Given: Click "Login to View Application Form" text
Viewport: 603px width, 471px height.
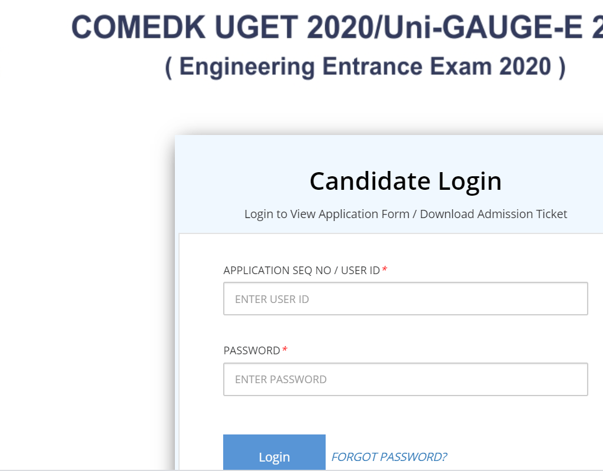Looking at the screenshot, I should tap(327, 214).
